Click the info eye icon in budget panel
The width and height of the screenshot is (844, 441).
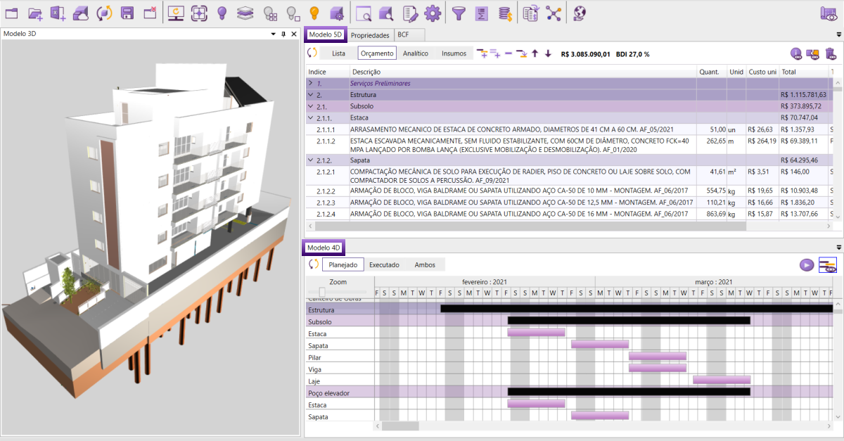point(796,53)
